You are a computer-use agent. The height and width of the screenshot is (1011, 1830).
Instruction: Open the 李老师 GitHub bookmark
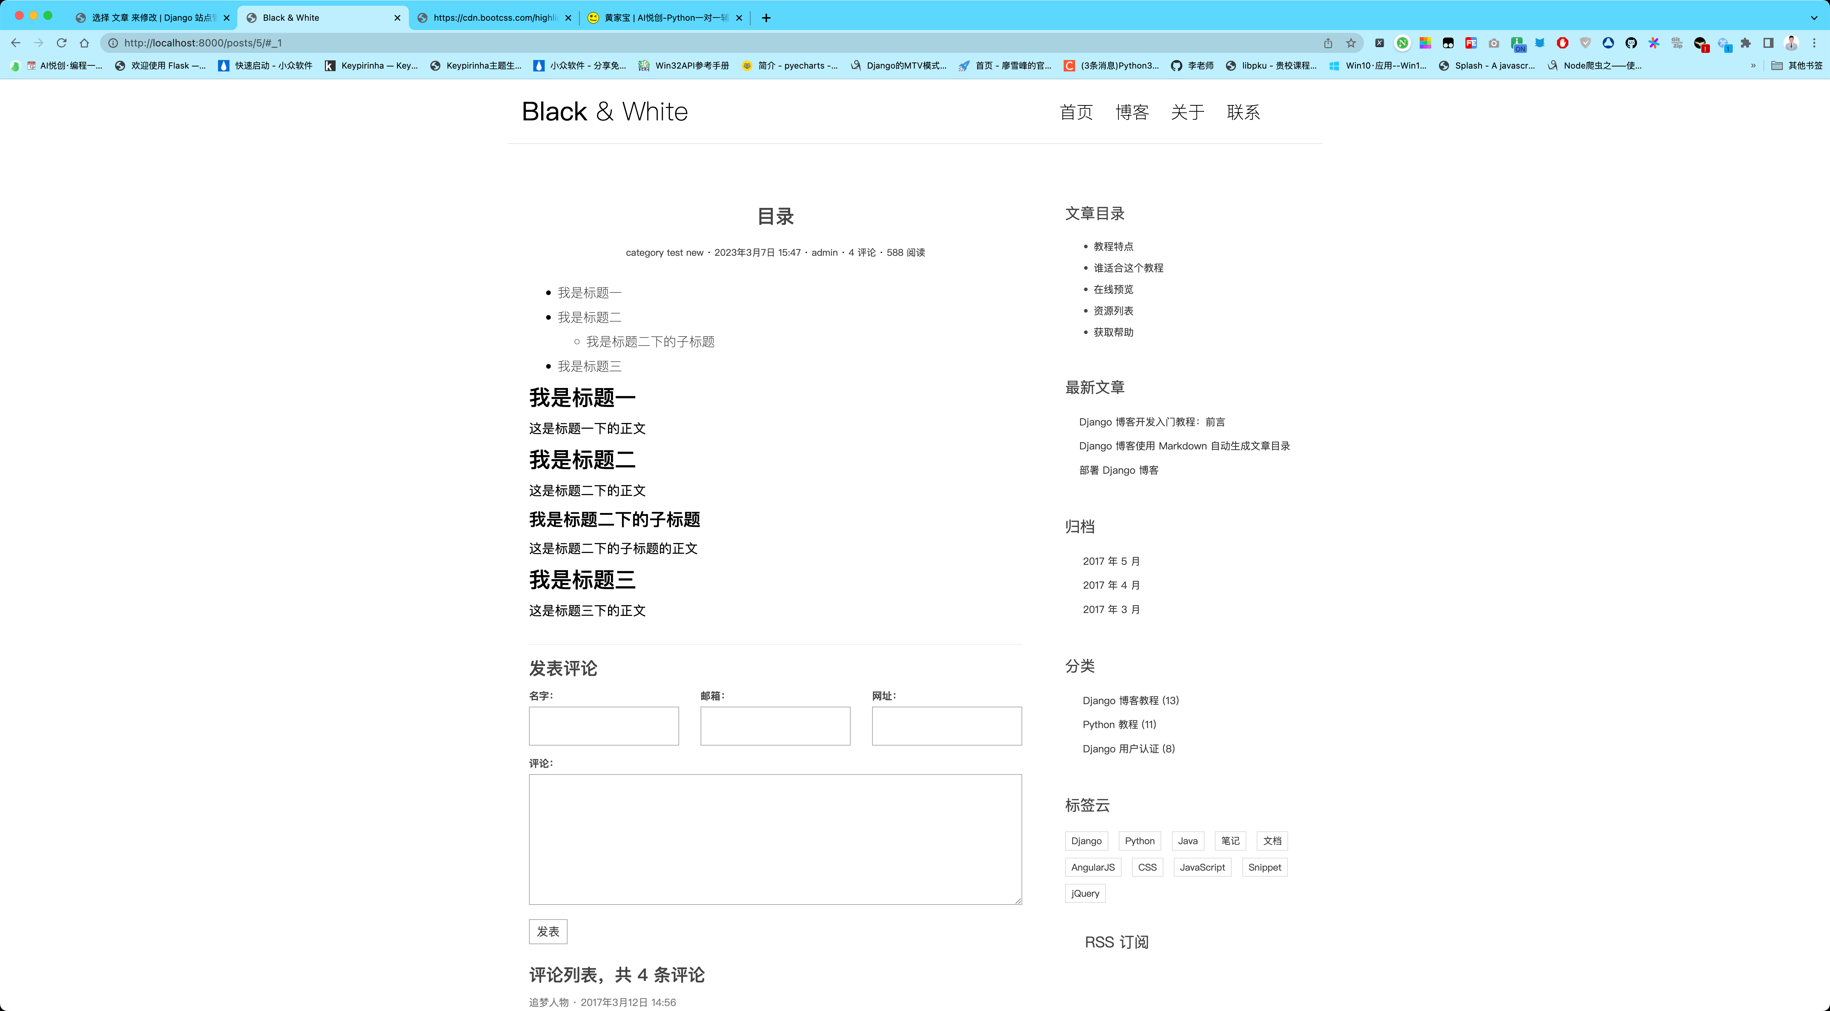point(1193,65)
